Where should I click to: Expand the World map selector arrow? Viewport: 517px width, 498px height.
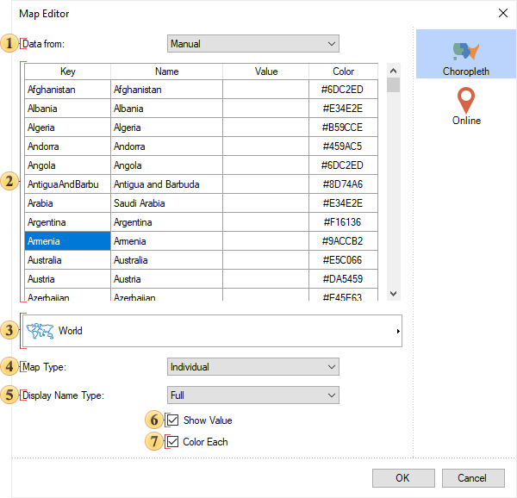pyautogui.click(x=398, y=331)
